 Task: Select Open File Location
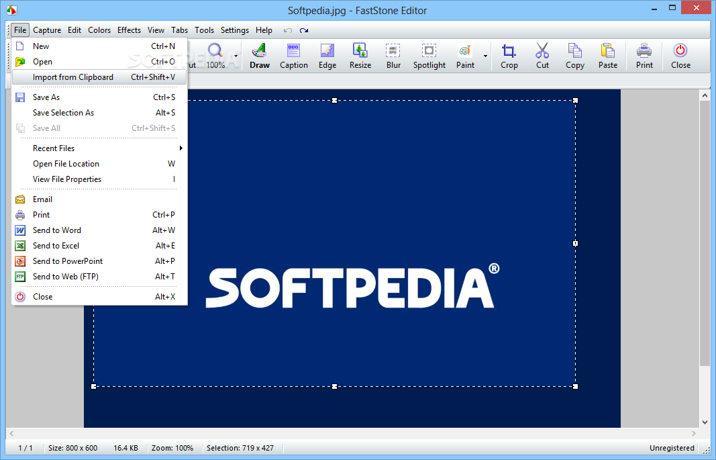[x=99, y=164]
